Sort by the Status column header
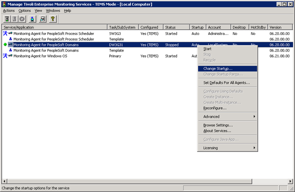 177,27
